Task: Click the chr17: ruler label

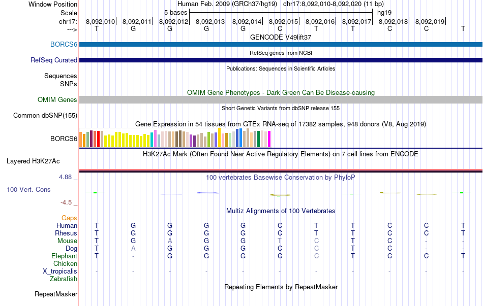Action: [x=68, y=21]
